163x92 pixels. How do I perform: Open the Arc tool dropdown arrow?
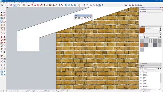(x=21, y=5)
